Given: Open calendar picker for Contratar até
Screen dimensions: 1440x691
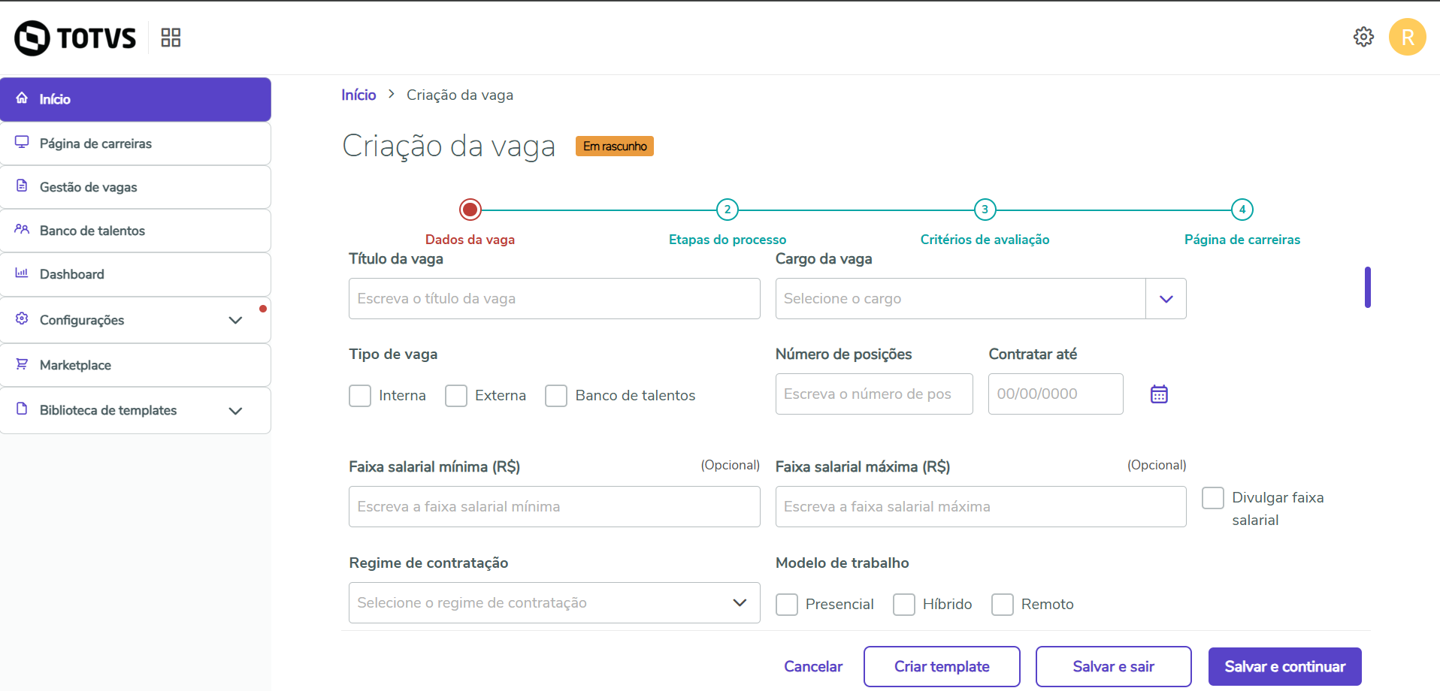Looking at the screenshot, I should (1159, 394).
